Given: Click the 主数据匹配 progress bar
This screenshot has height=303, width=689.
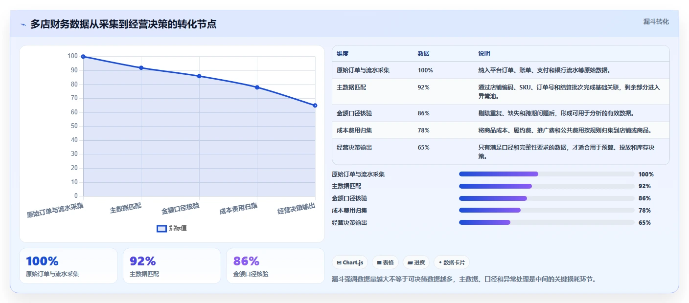Looking at the screenshot, I should click(x=547, y=186).
